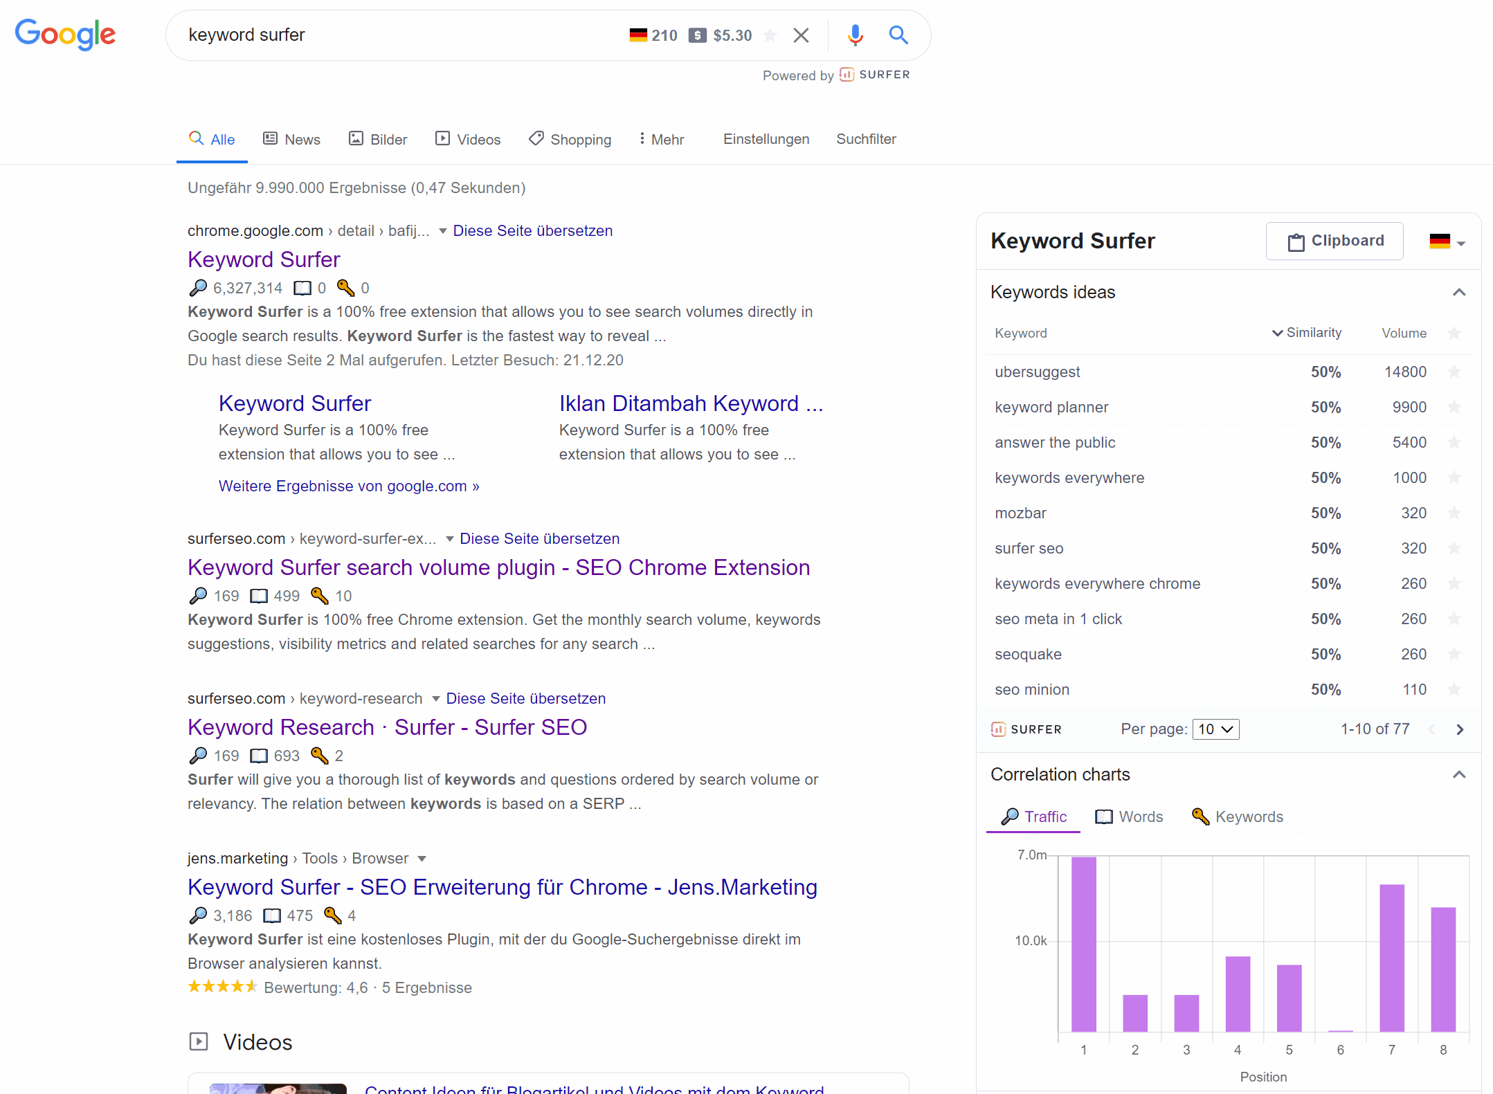The width and height of the screenshot is (1493, 1094).
Task: Switch to the Keywords view in Correlation charts
Action: [1237, 817]
